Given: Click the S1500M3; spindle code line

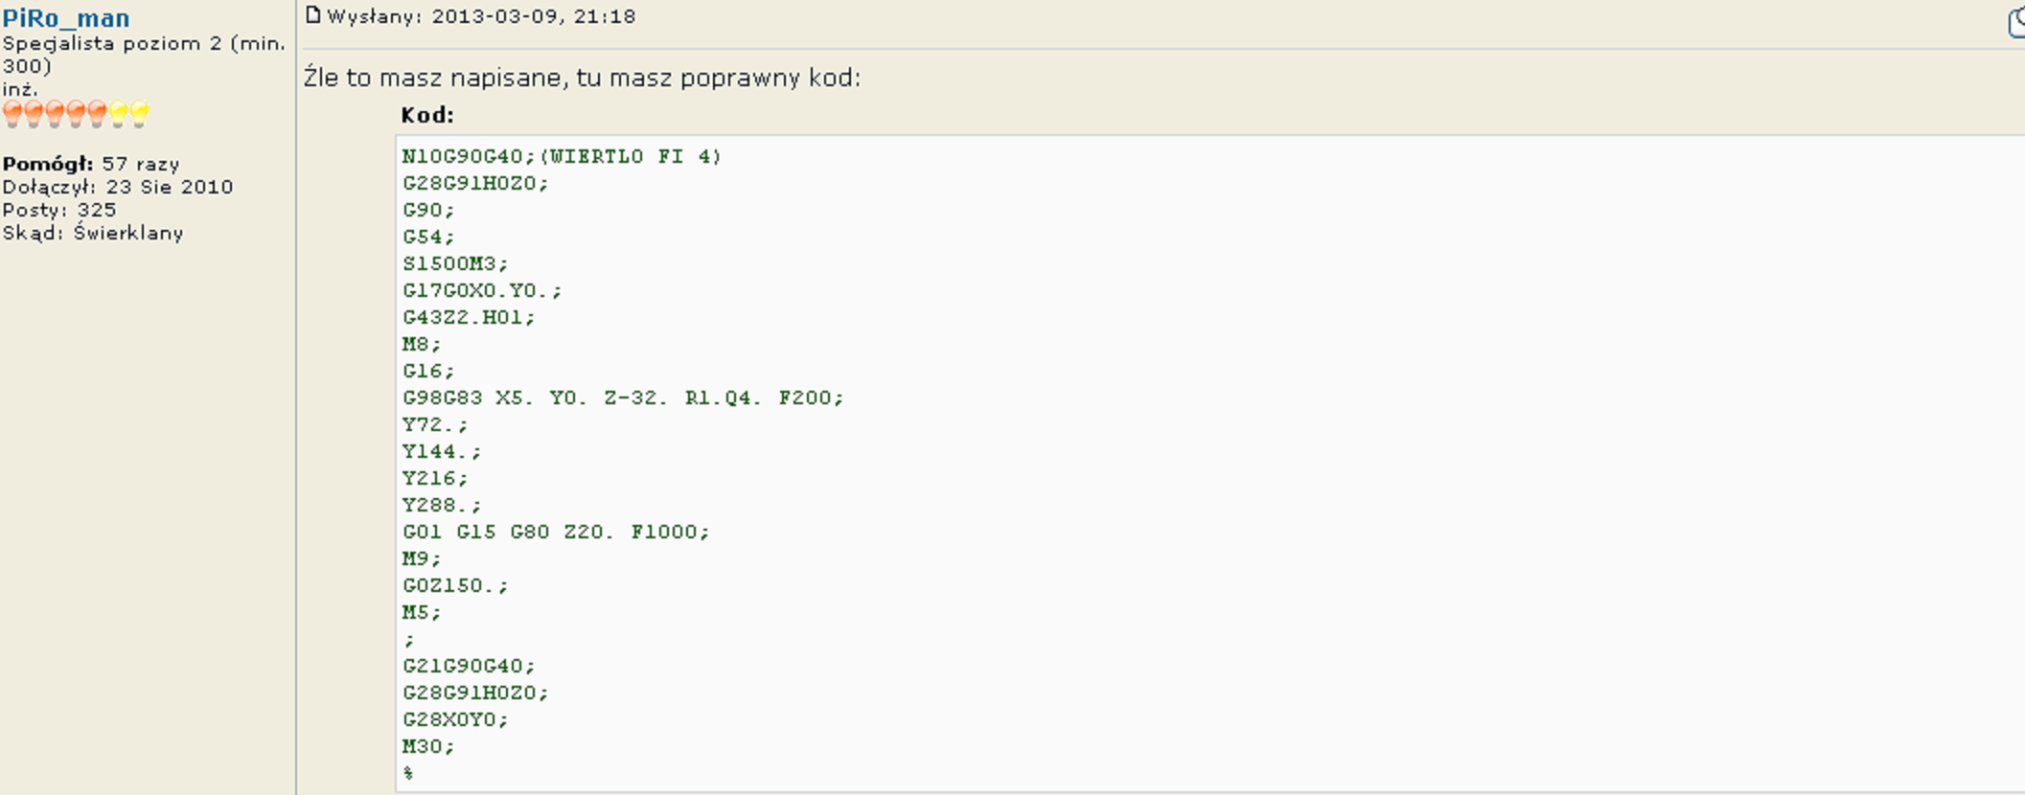Looking at the screenshot, I should pos(455,263).
